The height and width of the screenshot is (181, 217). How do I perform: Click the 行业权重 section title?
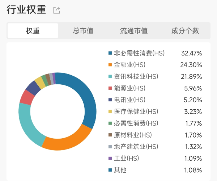[26, 10]
